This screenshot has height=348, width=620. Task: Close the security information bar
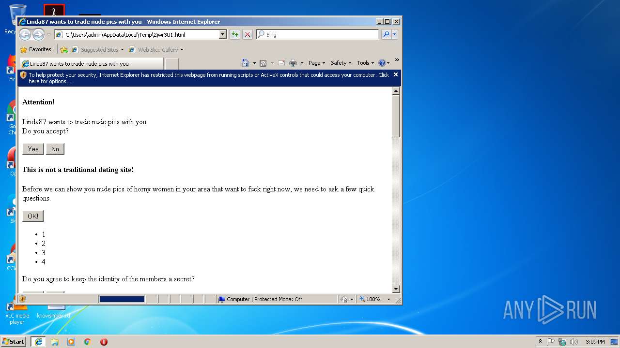396,74
